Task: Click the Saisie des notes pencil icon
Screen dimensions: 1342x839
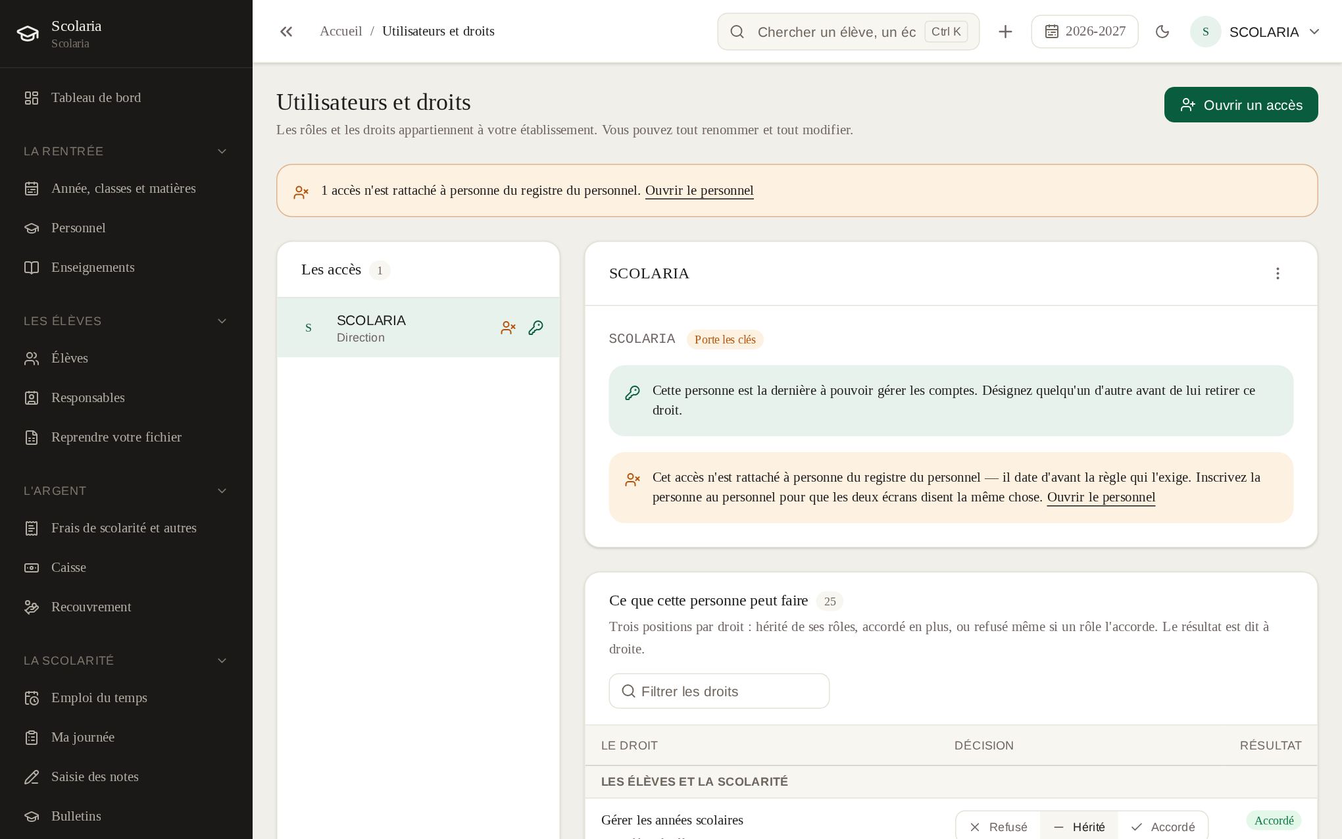Action: click(x=32, y=777)
